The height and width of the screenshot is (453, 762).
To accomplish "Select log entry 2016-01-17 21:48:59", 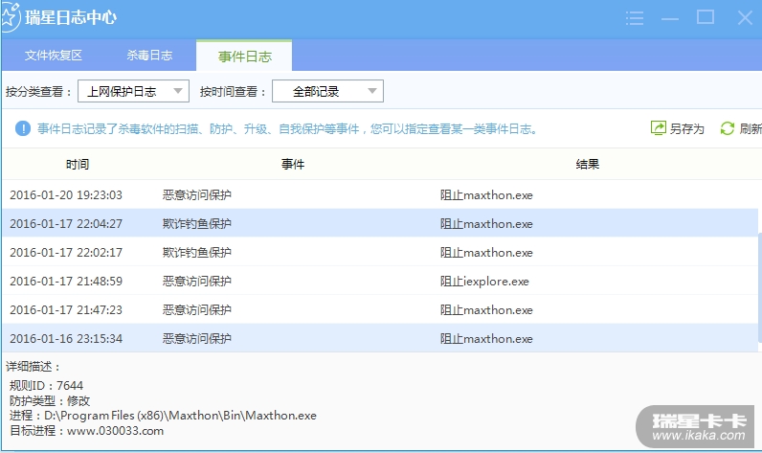I will tap(380, 281).
